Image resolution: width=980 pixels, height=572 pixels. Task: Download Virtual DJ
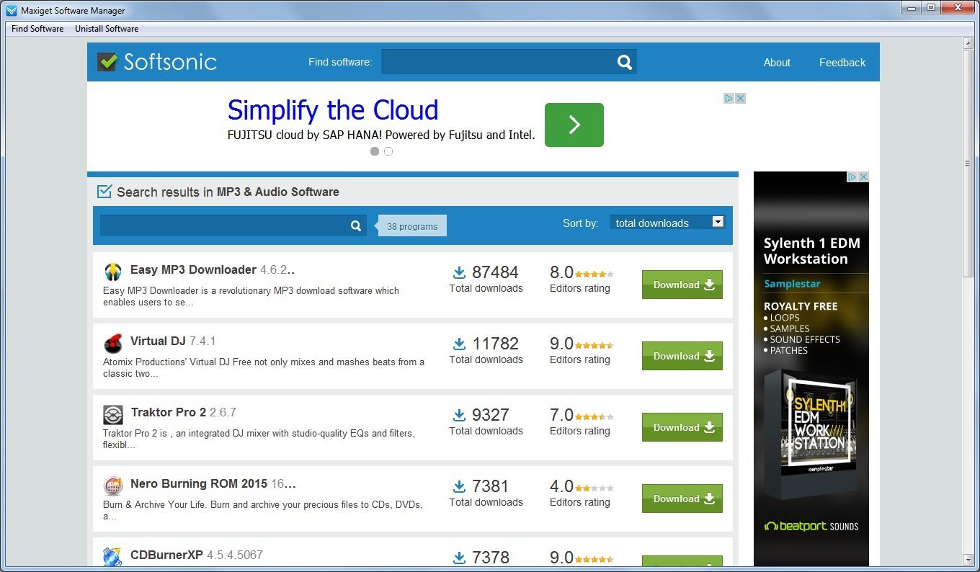pos(681,355)
